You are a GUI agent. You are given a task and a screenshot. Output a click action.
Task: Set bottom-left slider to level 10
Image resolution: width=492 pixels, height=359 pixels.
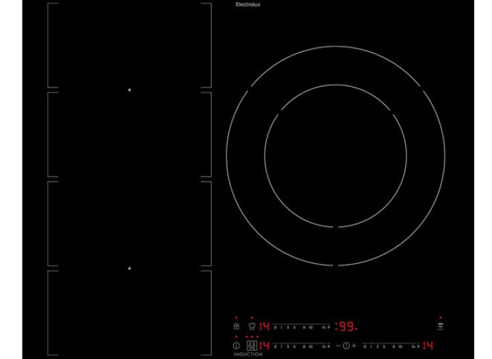tap(311, 347)
